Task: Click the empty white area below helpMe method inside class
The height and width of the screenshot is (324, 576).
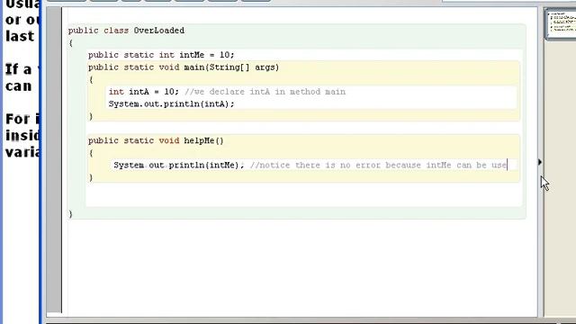Action: tap(303, 194)
